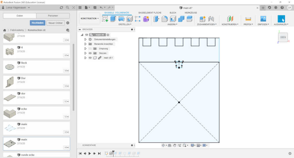Select the Combine tool
The image size is (294, 158).
point(181,19)
